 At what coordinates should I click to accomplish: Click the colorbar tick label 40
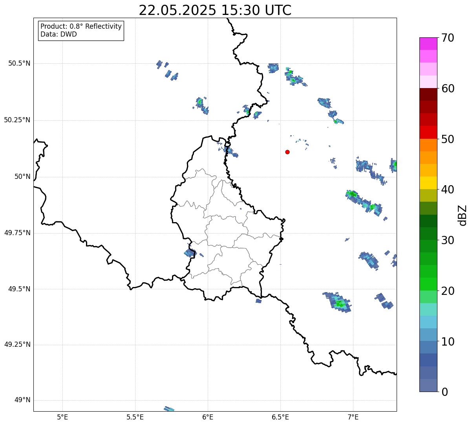(x=448, y=190)
